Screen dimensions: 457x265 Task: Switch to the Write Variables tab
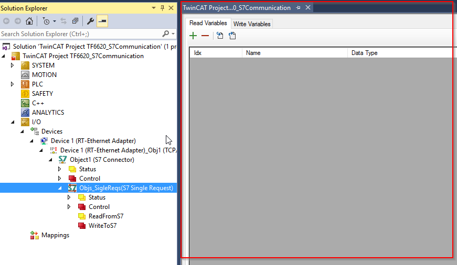[252, 24]
